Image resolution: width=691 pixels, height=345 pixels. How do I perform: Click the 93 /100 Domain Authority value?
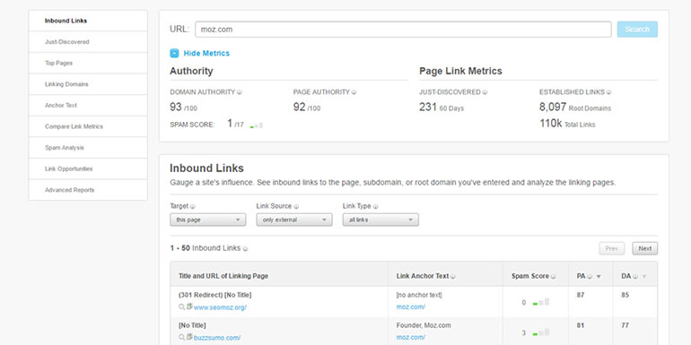pos(183,107)
